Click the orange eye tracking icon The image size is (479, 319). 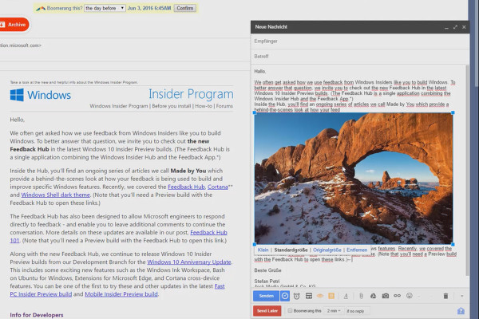(320, 296)
